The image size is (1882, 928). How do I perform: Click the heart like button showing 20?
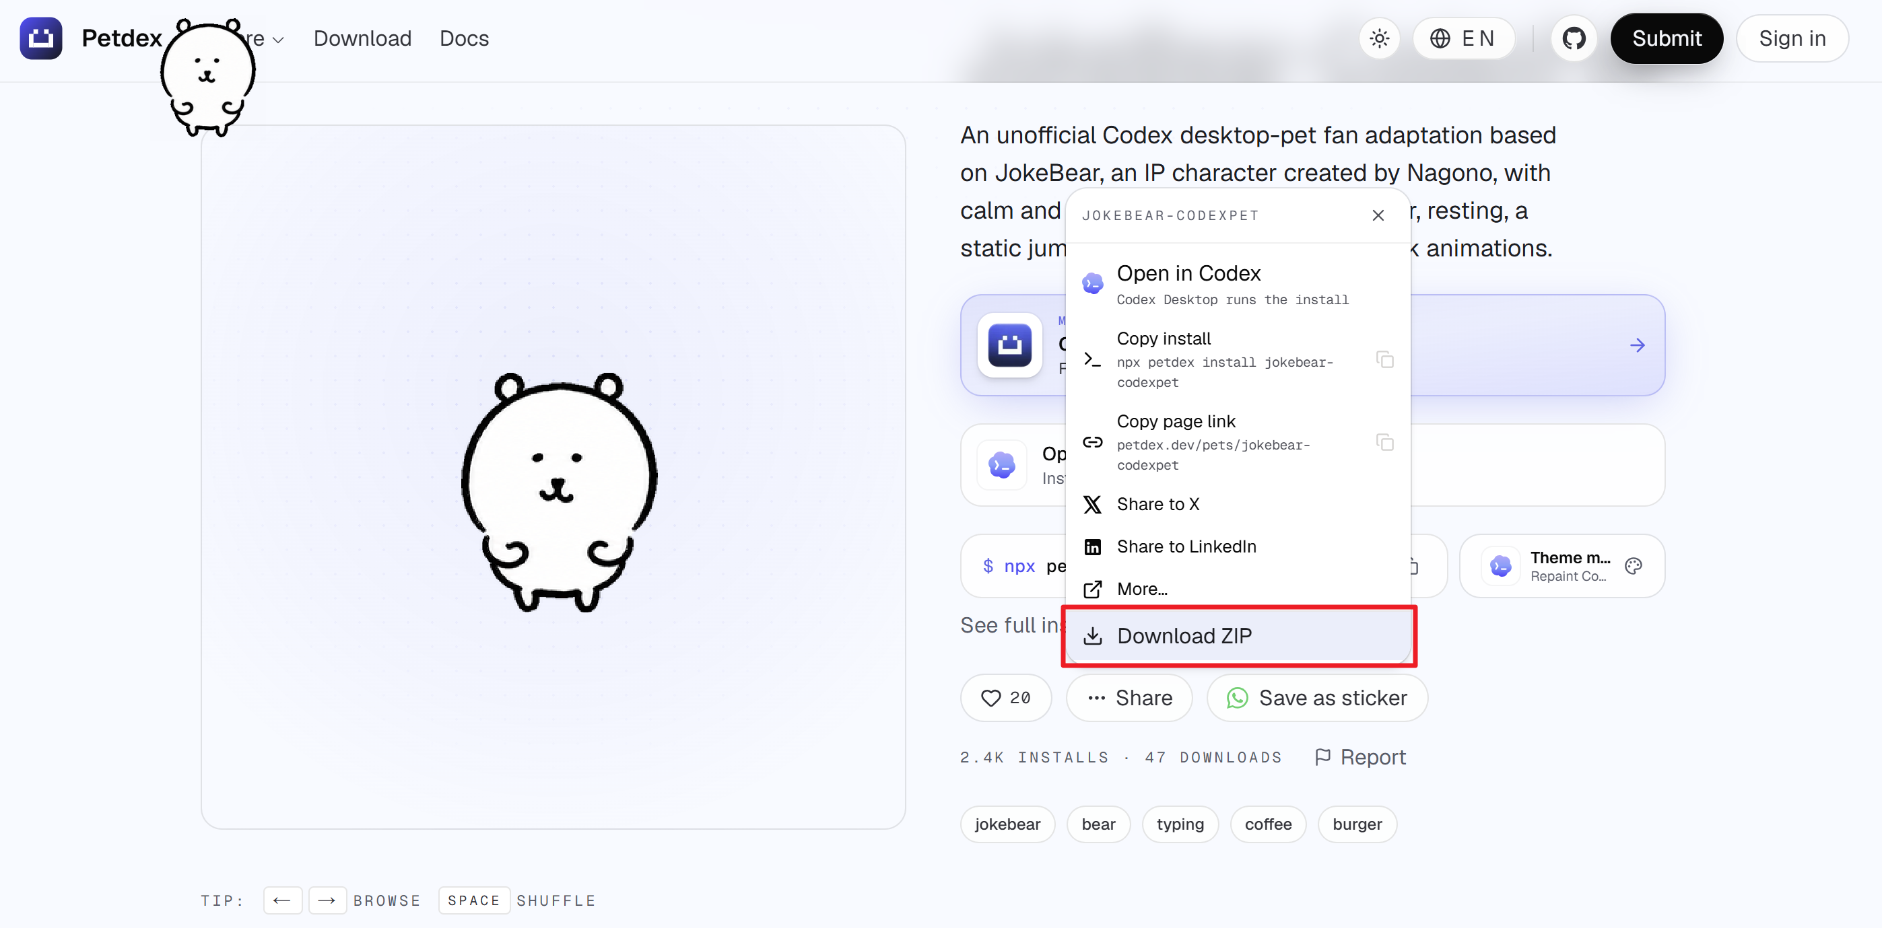[1005, 698]
